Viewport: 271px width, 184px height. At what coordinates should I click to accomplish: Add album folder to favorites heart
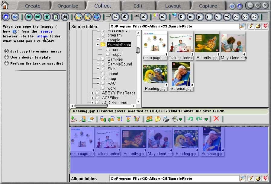(266, 178)
